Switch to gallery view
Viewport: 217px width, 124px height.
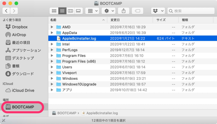pyautogui.click(x=78, y=11)
